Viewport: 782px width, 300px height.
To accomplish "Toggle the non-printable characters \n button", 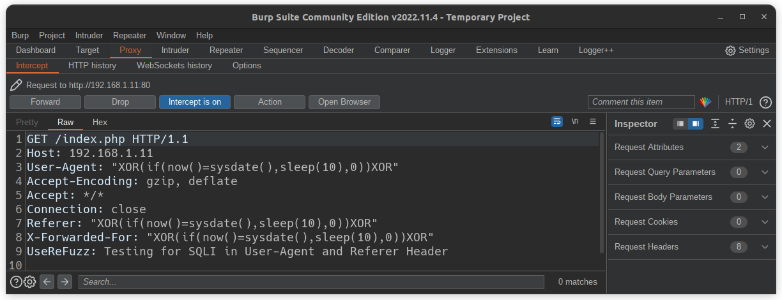I will pyautogui.click(x=575, y=122).
